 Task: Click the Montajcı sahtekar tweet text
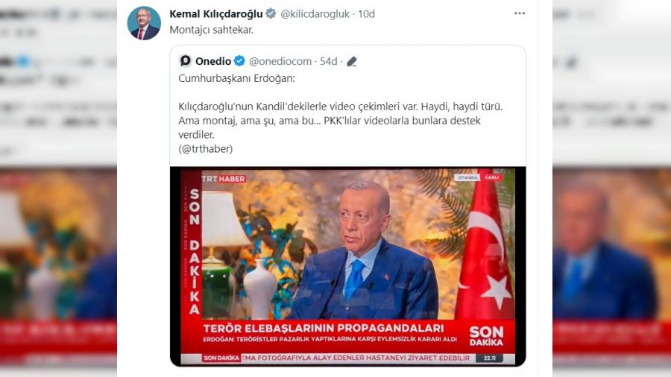(212, 30)
